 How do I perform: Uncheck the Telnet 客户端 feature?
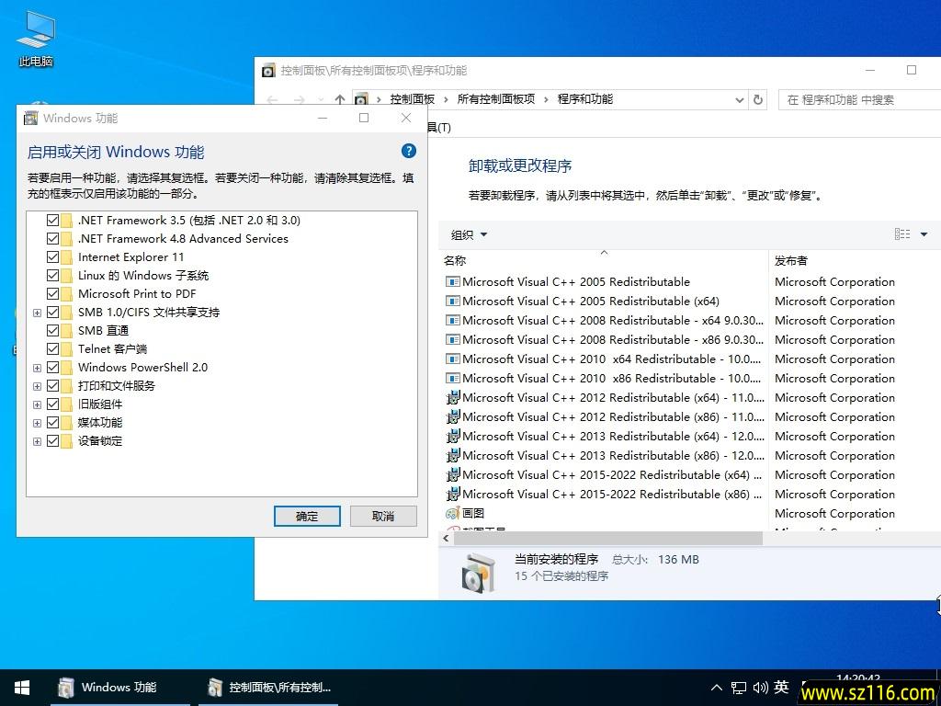[52, 348]
